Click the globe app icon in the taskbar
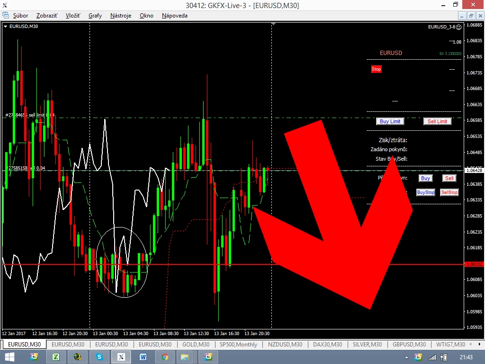485x364 pixels. coord(77,357)
